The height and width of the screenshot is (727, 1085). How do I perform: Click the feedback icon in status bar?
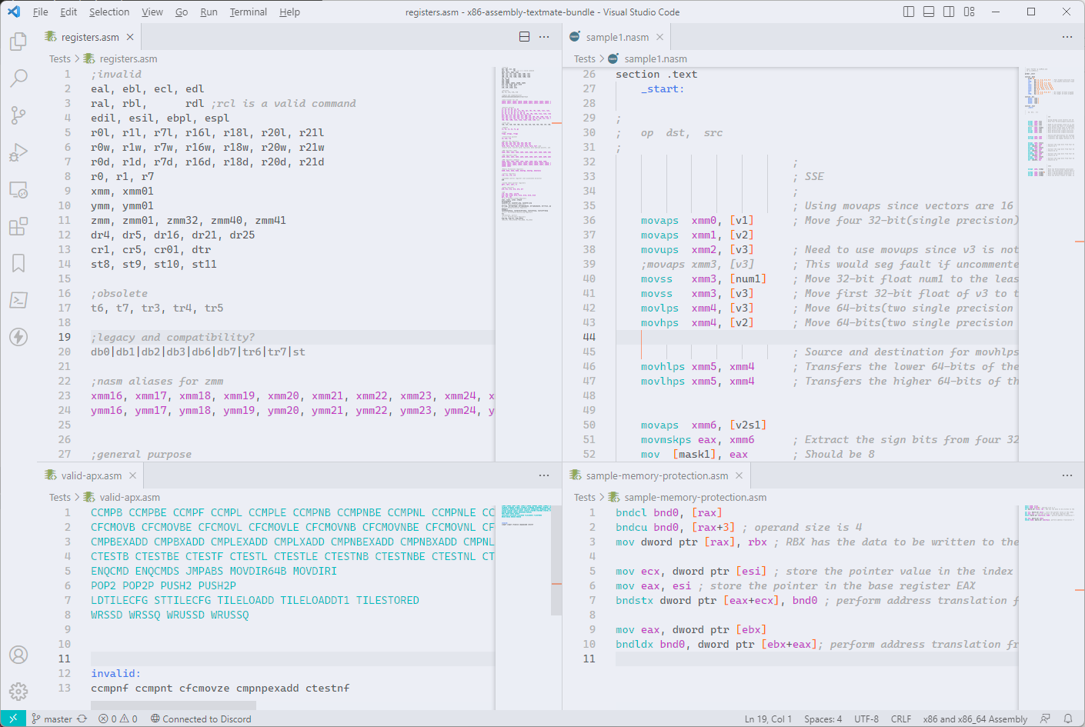coord(1045,719)
